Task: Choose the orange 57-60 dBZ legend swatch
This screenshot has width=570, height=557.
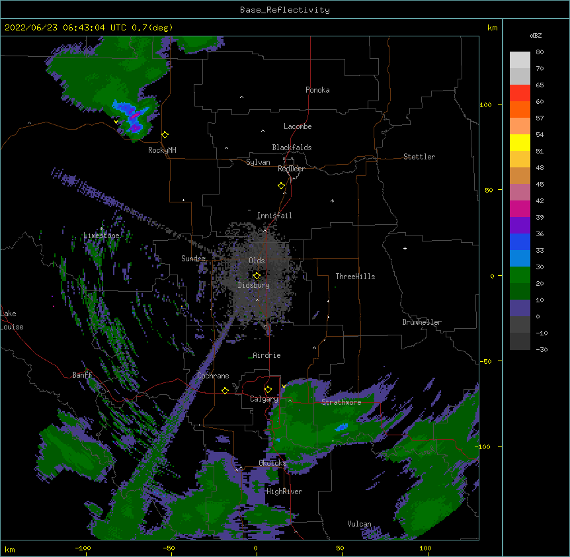Action: coord(520,109)
